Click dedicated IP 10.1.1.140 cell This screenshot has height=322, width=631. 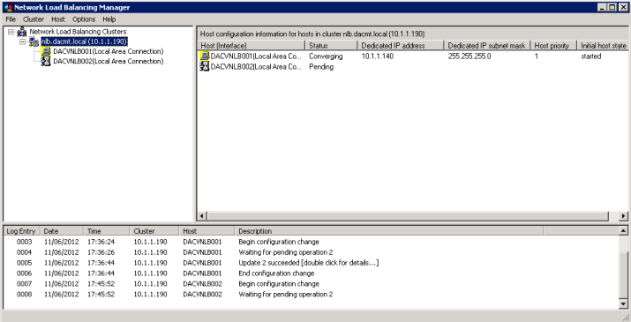coord(378,56)
